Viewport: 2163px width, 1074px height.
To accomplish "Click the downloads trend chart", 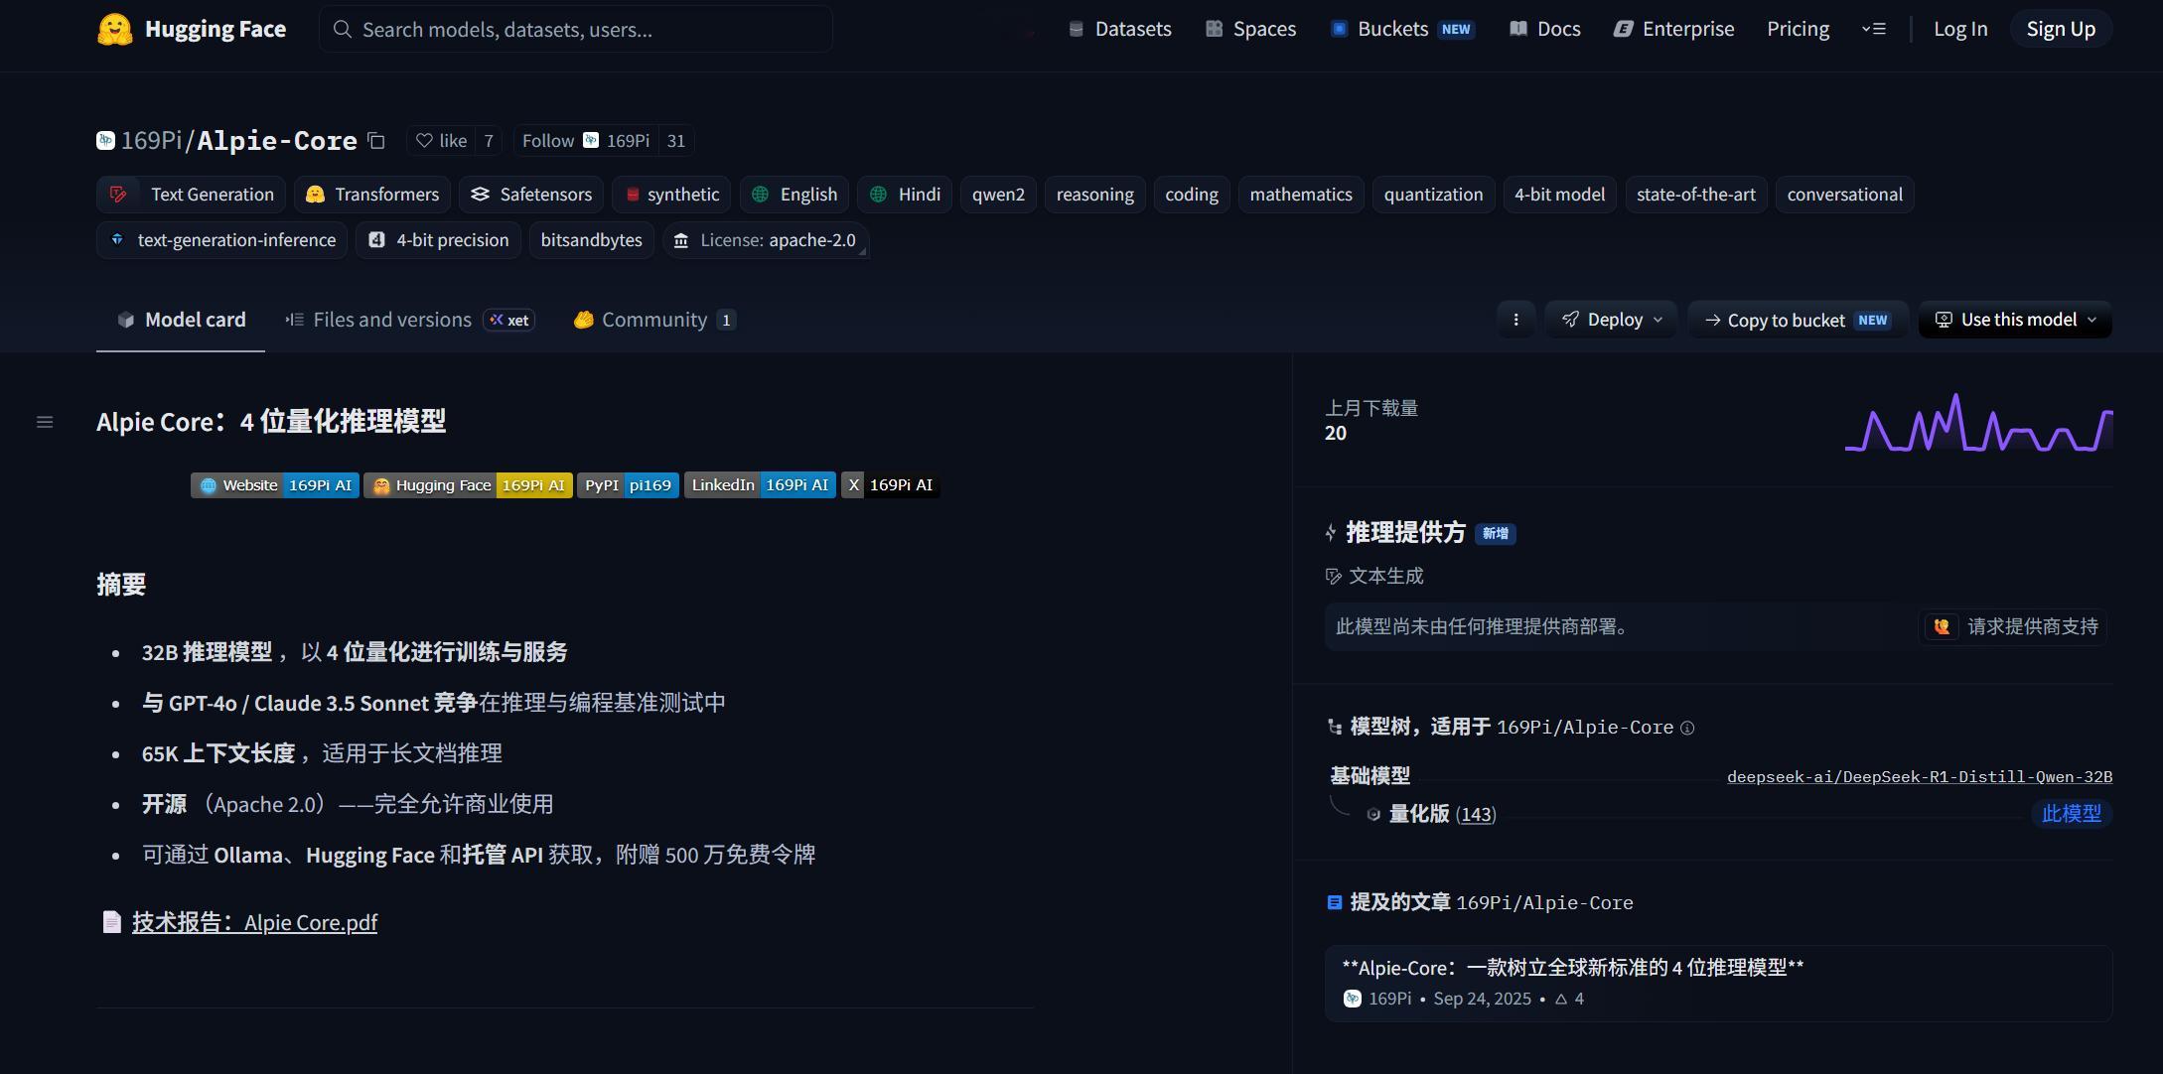I will click(1978, 423).
